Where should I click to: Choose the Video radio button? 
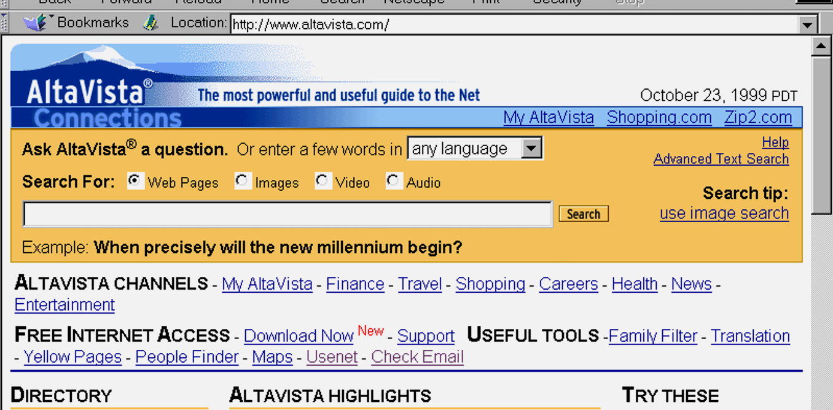pos(323,181)
